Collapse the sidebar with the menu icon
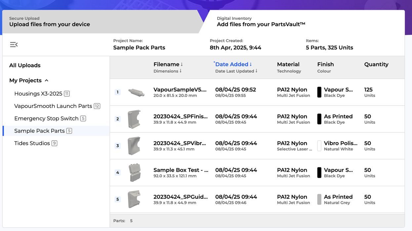The image size is (412, 231). point(14,45)
